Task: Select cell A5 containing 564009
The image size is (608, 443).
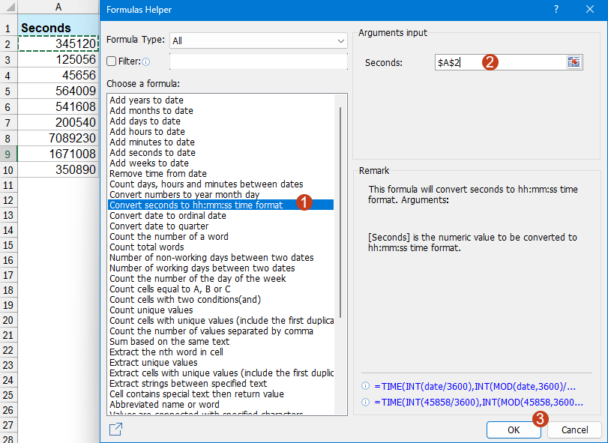Action: pos(59,91)
